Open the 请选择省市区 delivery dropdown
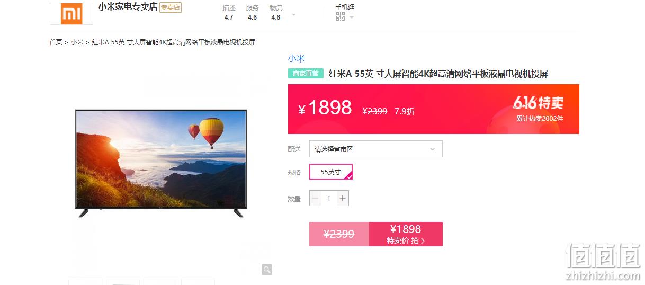Viewport: 645px width, 285px height. click(376, 149)
